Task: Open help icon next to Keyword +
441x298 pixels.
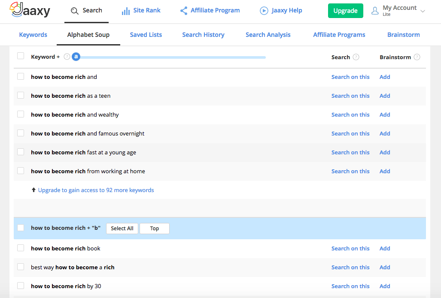Action: pyautogui.click(x=67, y=57)
